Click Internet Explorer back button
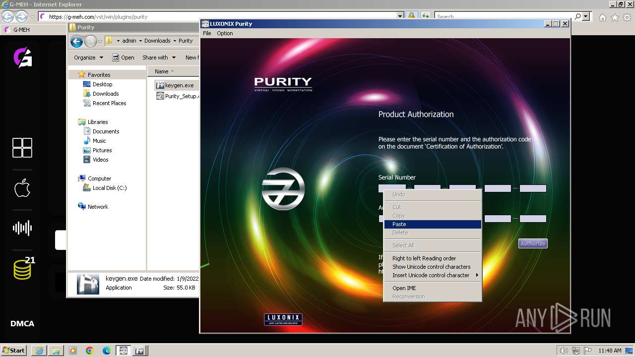 7,16
